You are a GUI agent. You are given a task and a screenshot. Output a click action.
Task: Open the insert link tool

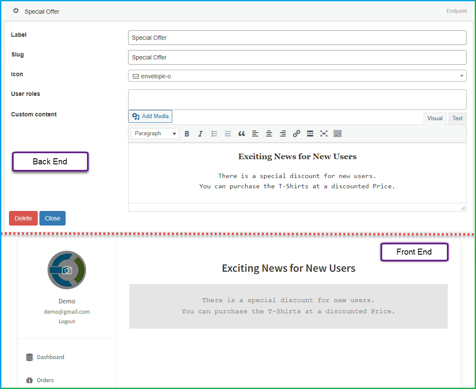point(296,134)
